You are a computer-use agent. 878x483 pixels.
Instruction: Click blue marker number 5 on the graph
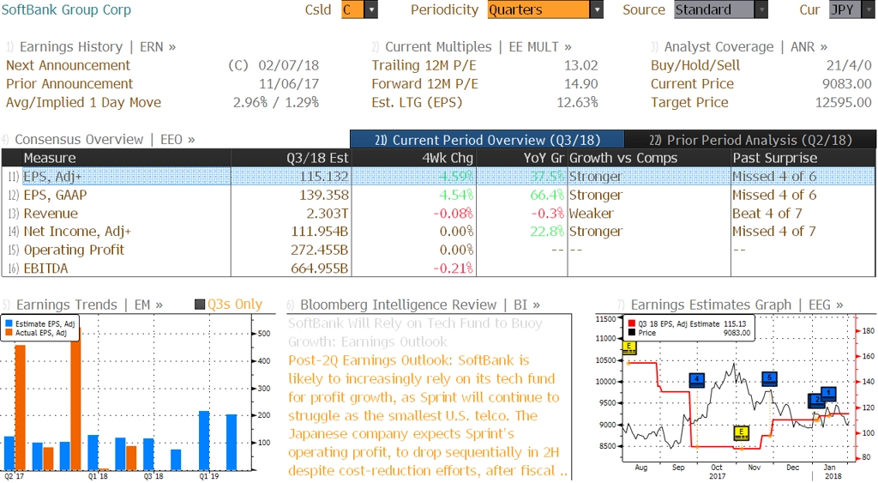[x=770, y=378]
